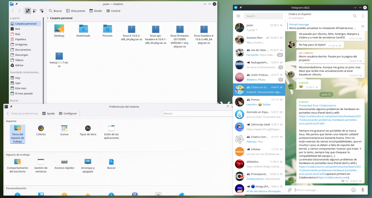This screenshot has width=372, height=198.
Task: Open Isla de Vidas group chat
Action: 259,52
